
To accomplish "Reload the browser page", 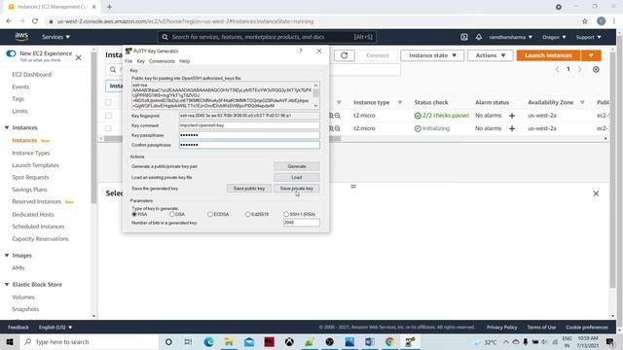I will point(35,21).
